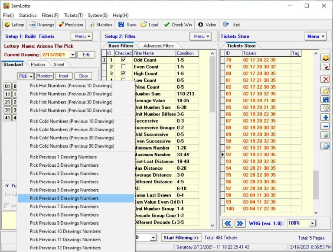Click the Check Win checkmark icon
The image size is (333, 252).
[x=167, y=25]
